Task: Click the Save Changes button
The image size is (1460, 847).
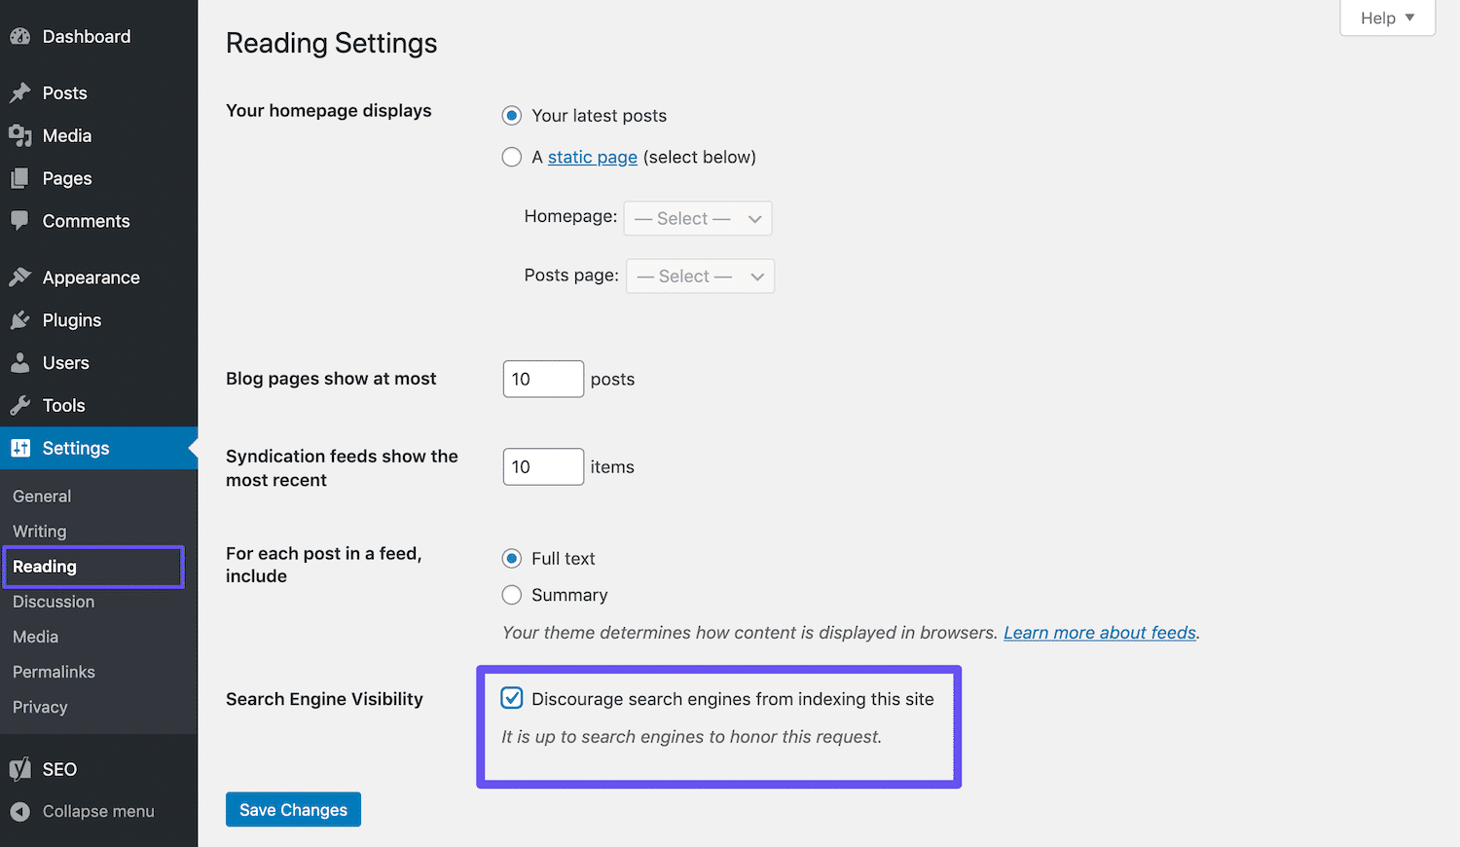Action: pos(293,809)
